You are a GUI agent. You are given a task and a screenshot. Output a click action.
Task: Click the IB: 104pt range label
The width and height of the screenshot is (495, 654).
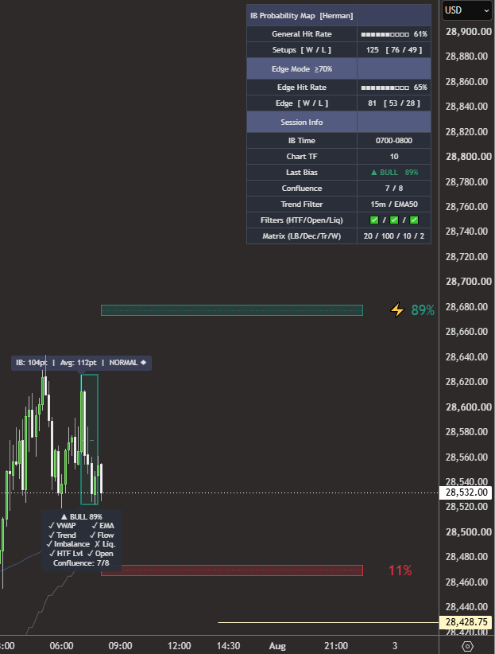pos(32,363)
